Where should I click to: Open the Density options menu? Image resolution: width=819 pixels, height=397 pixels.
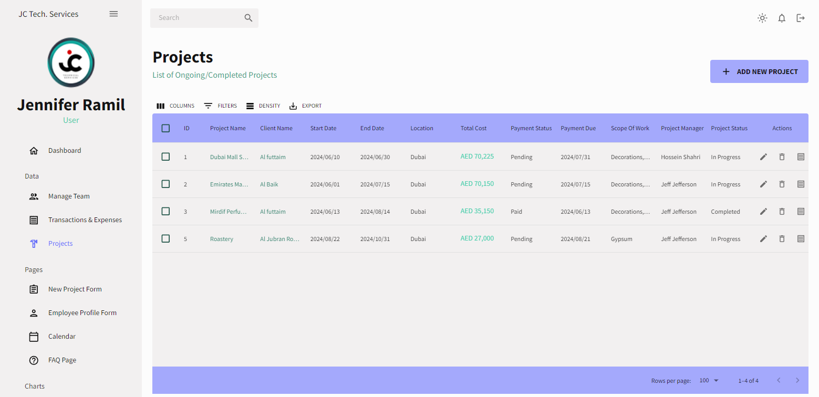point(263,106)
